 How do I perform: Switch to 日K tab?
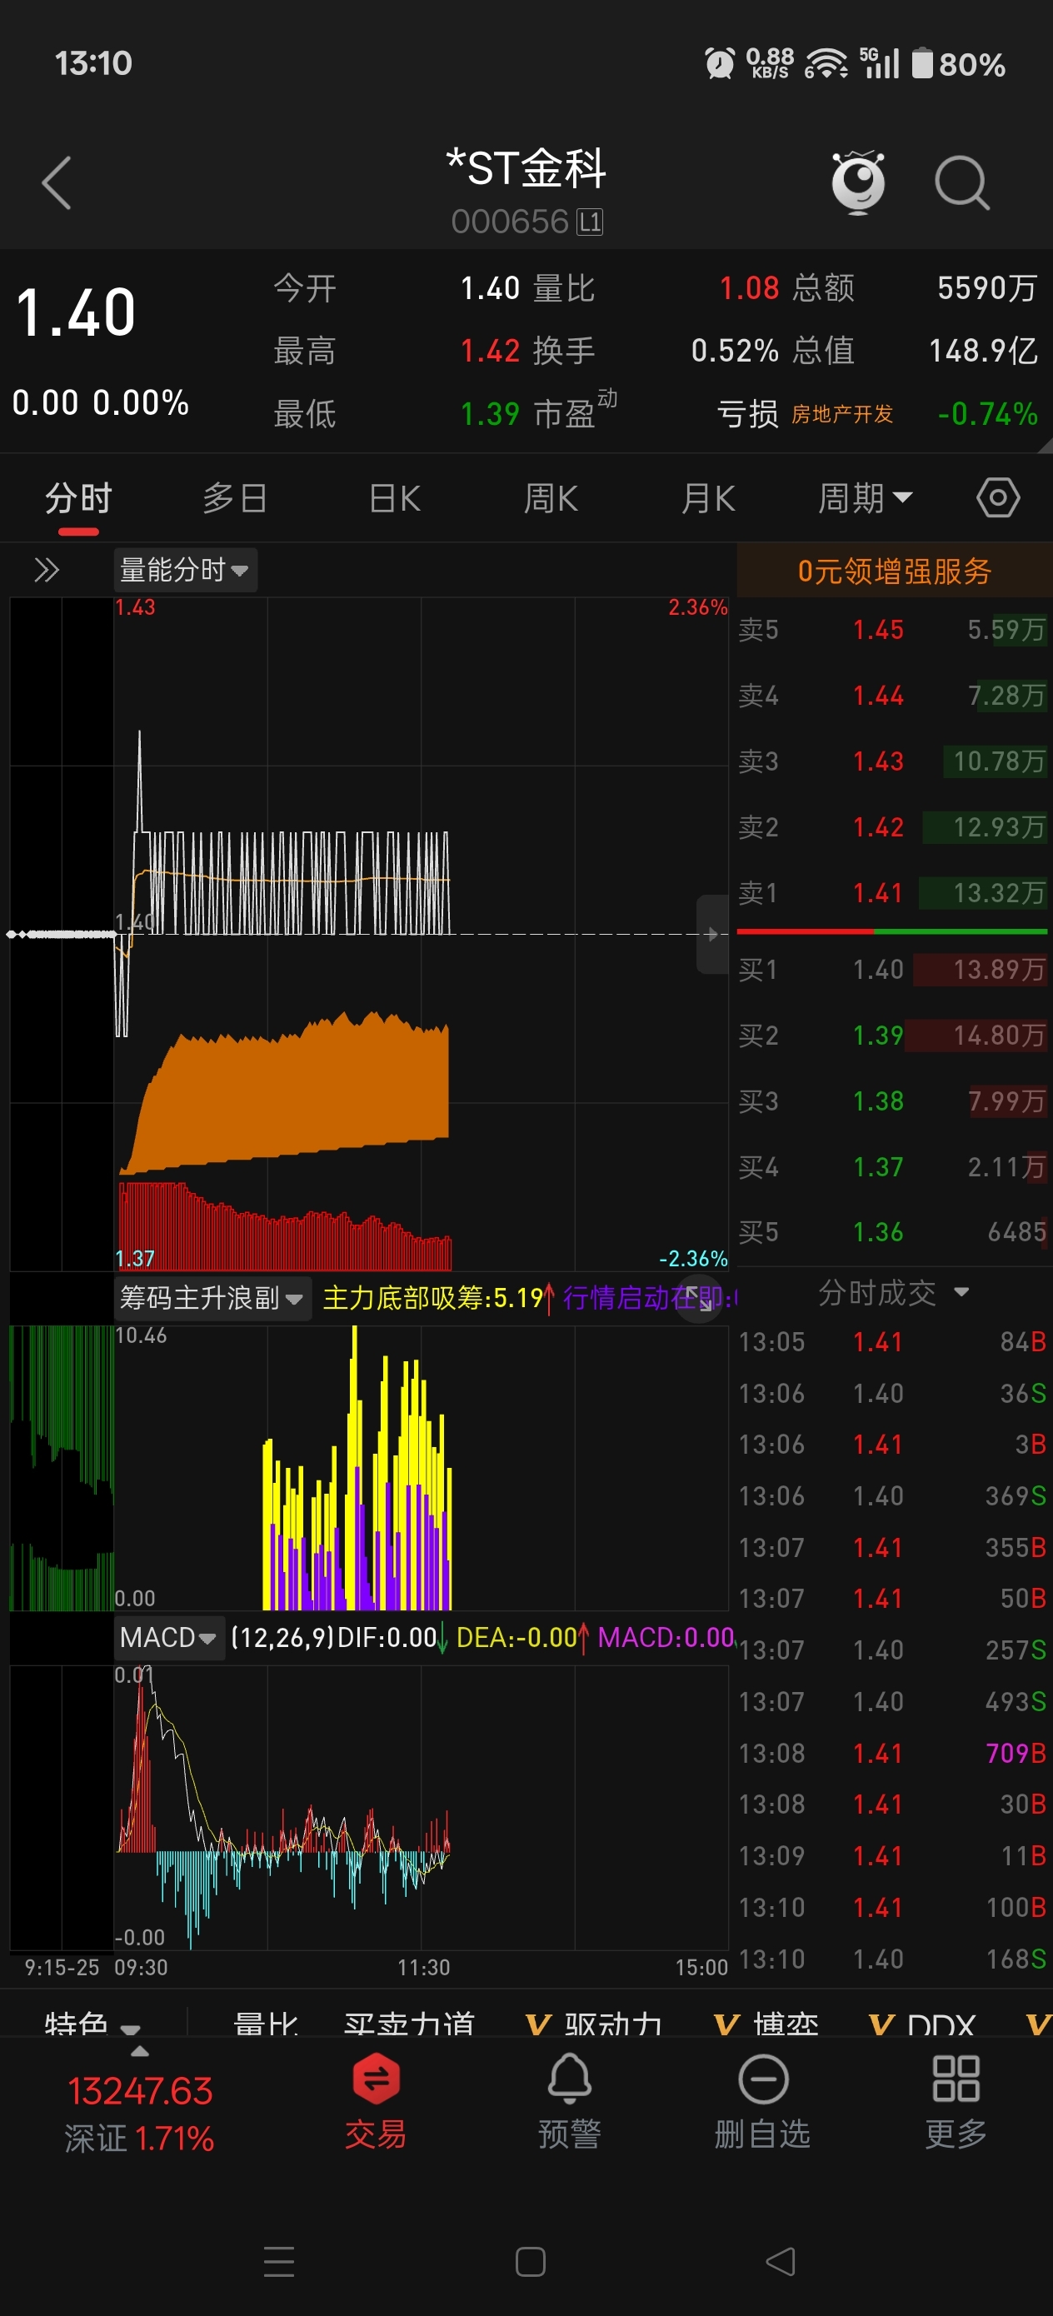coord(395,497)
